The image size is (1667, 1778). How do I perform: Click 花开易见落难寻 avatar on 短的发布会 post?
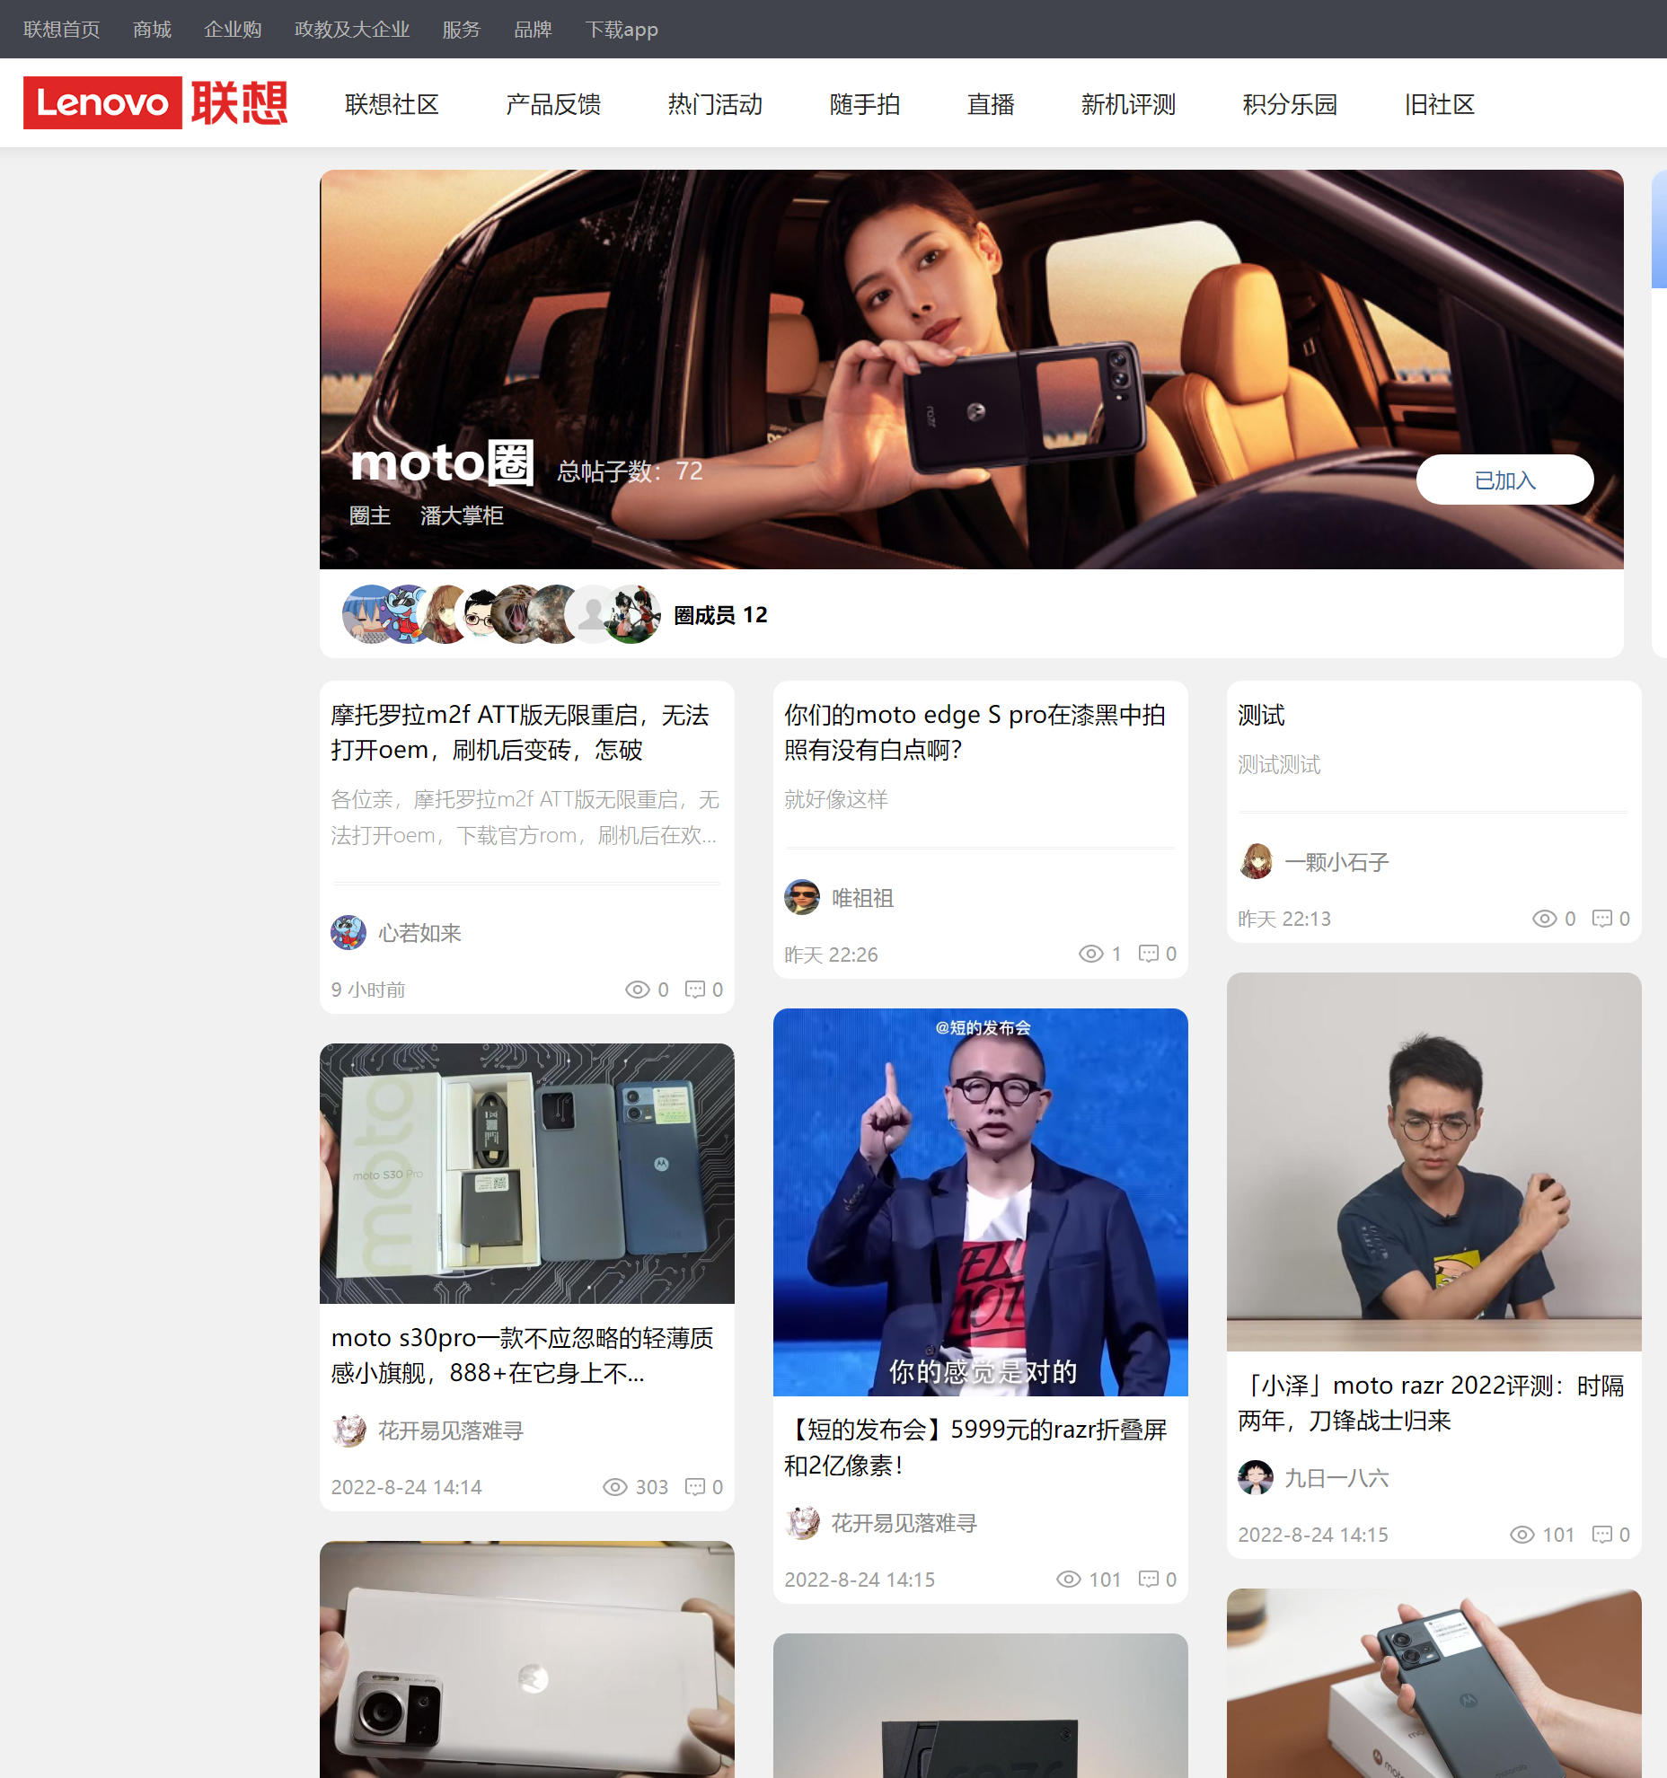(x=802, y=1523)
